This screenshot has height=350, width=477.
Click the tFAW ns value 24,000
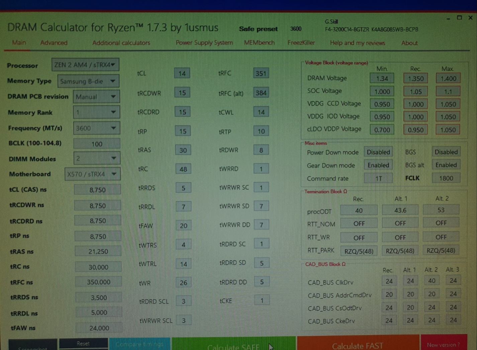click(x=99, y=328)
